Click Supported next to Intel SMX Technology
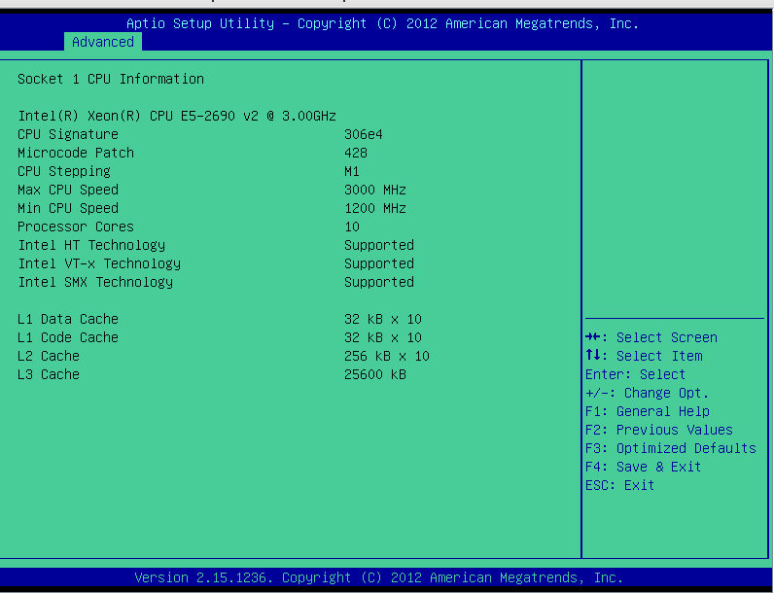The width and height of the screenshot is (774, 593). [x=379, y=282]
